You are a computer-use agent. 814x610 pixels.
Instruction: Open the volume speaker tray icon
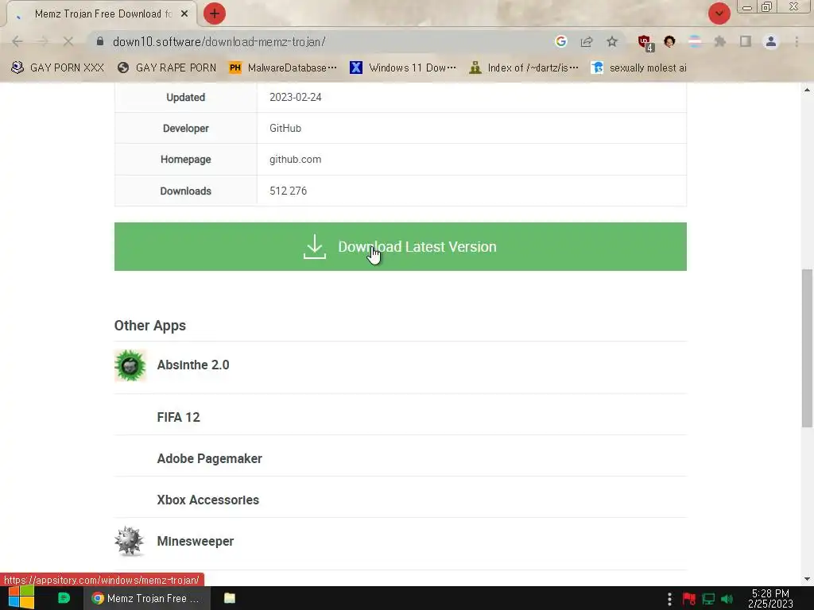click(x=727, y=599)
